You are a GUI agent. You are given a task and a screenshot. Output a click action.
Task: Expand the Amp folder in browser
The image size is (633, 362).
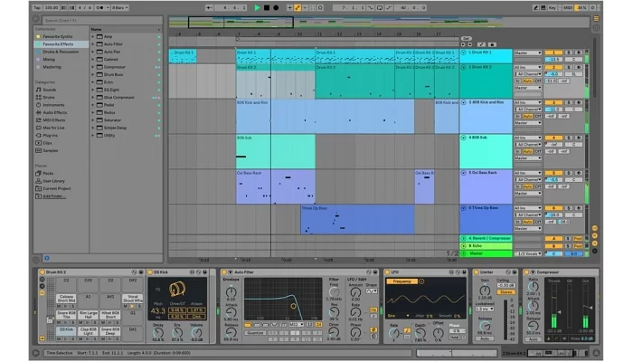[93, 36]
